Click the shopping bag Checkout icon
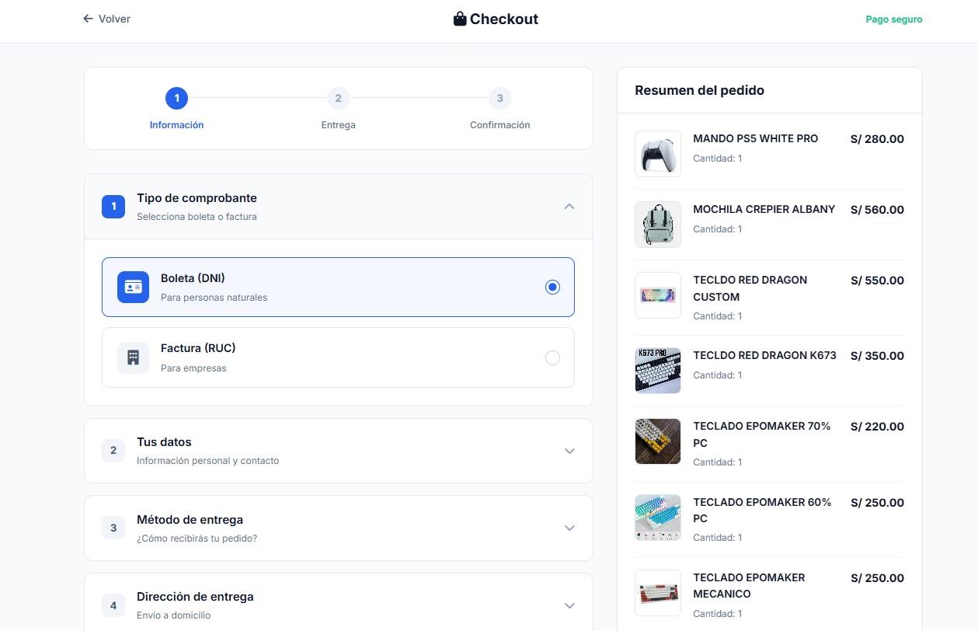 pos(460,19)
